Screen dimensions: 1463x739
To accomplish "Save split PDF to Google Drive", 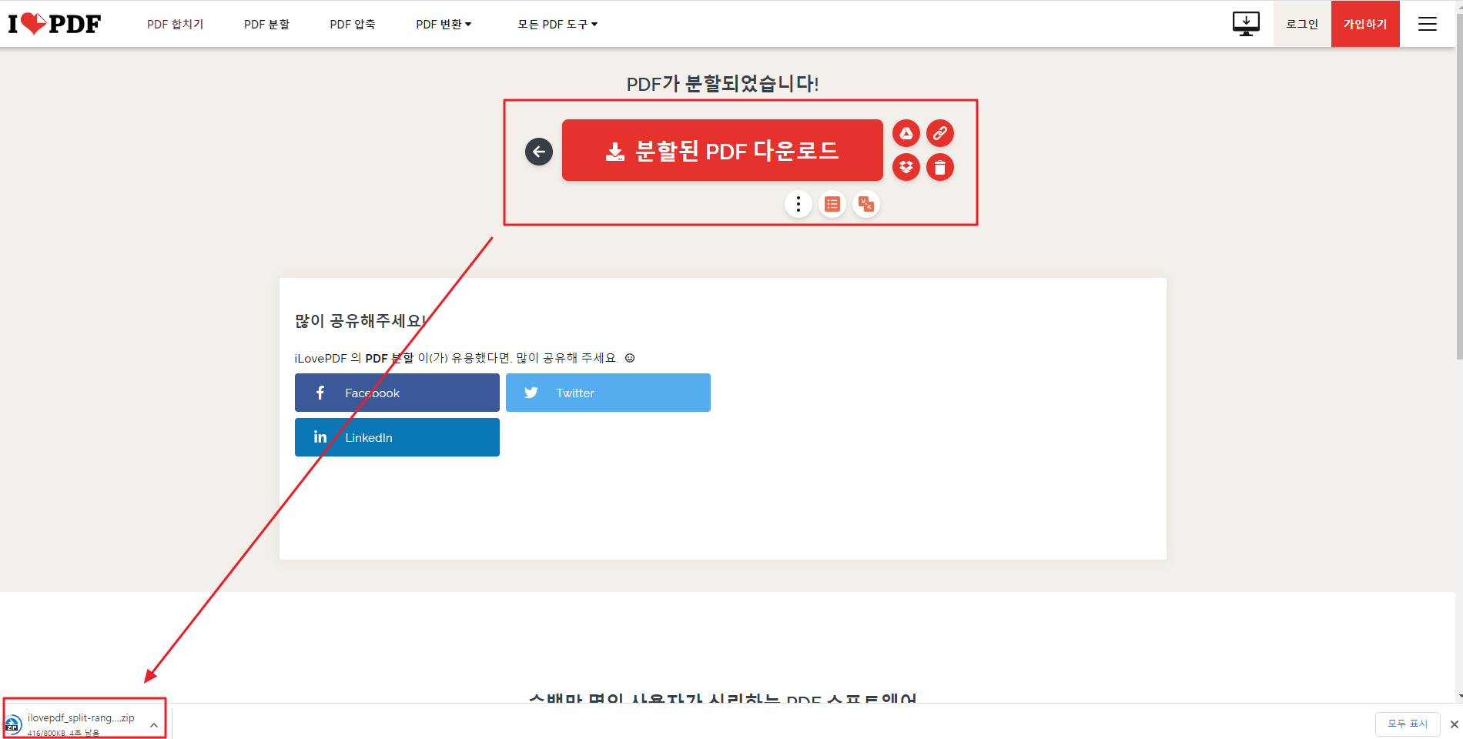I will pyautogui.click(x=906, y=133).
